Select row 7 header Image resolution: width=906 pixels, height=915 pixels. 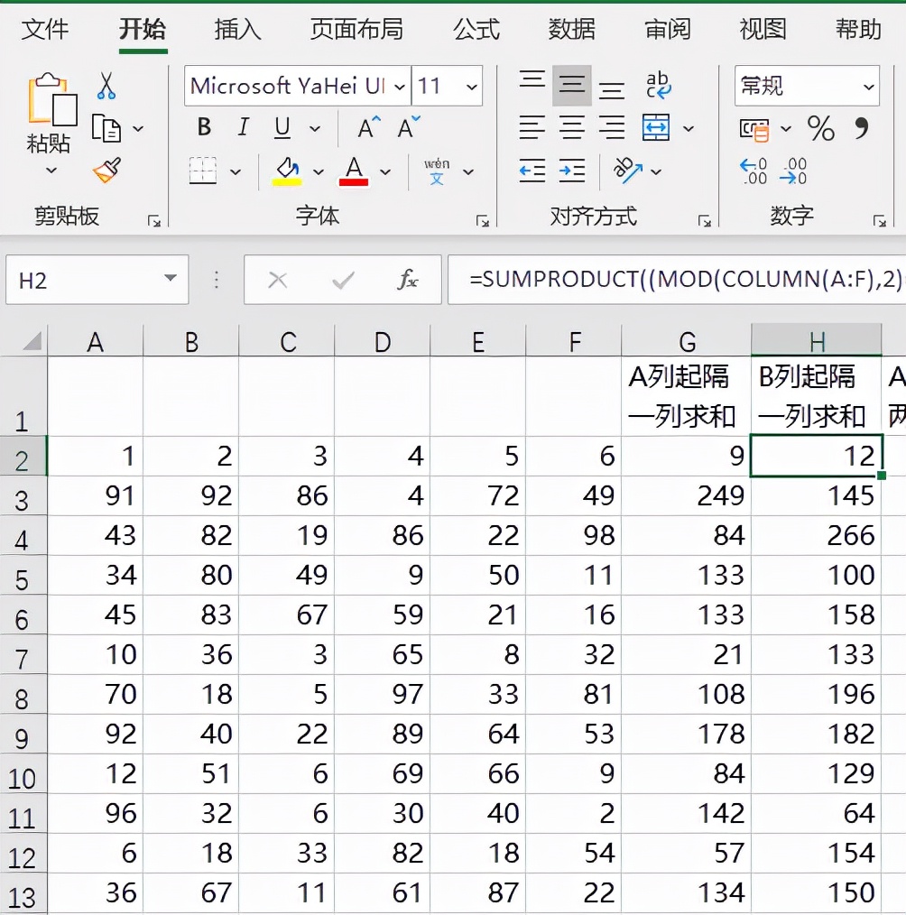(x=23, y=657)
